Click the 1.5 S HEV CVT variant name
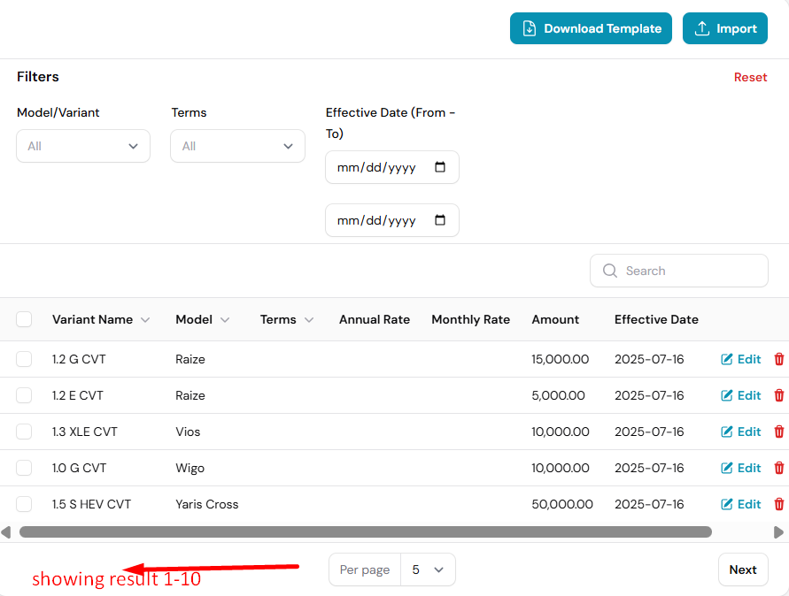 tap(91, 504)
